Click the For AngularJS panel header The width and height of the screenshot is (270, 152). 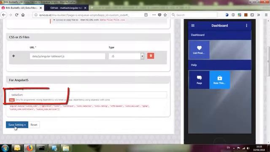coord(88,80)
